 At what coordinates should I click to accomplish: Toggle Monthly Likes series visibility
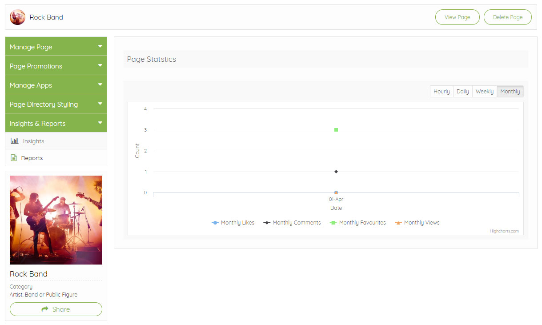click(237, 223)
